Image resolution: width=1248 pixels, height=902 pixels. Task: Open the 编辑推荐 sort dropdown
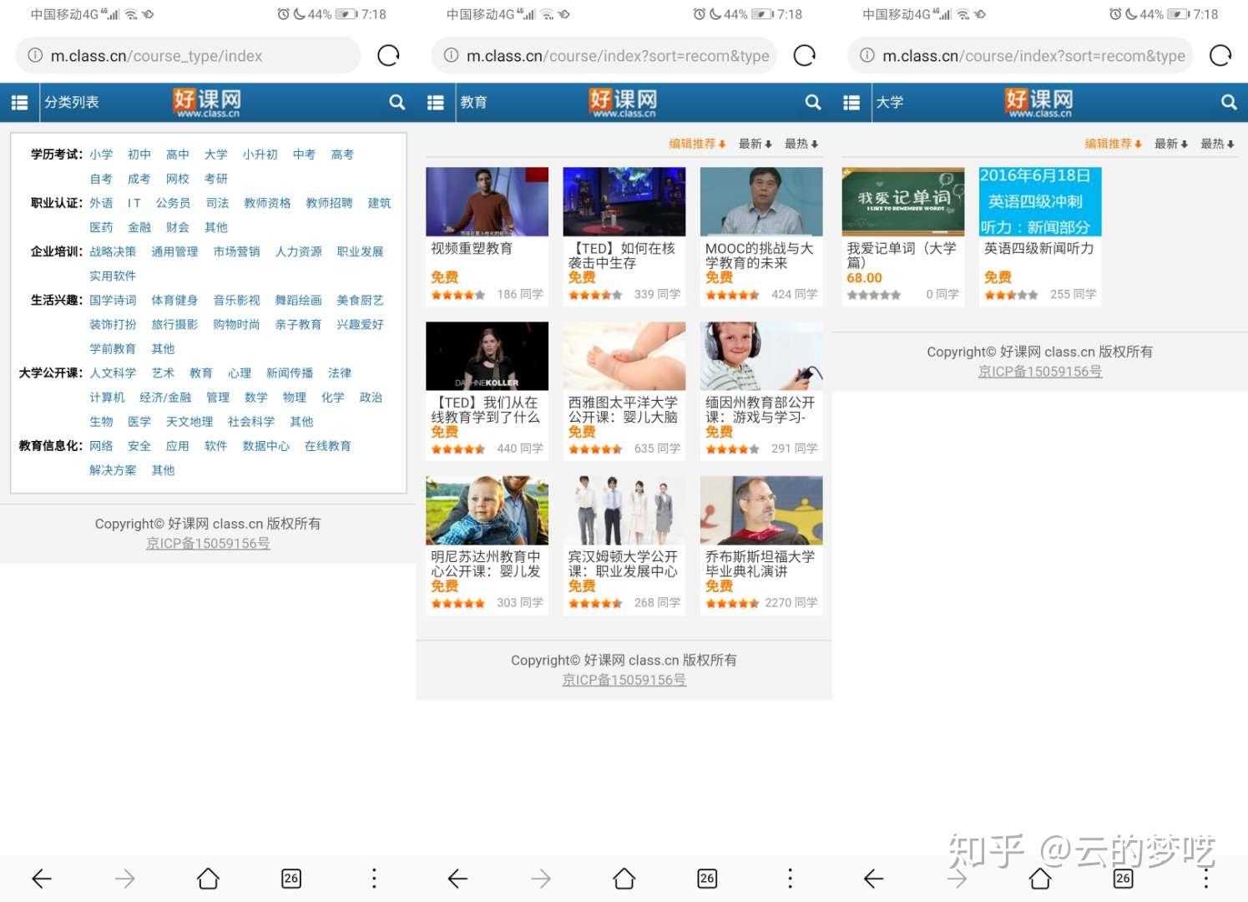(x=697, y=143)
